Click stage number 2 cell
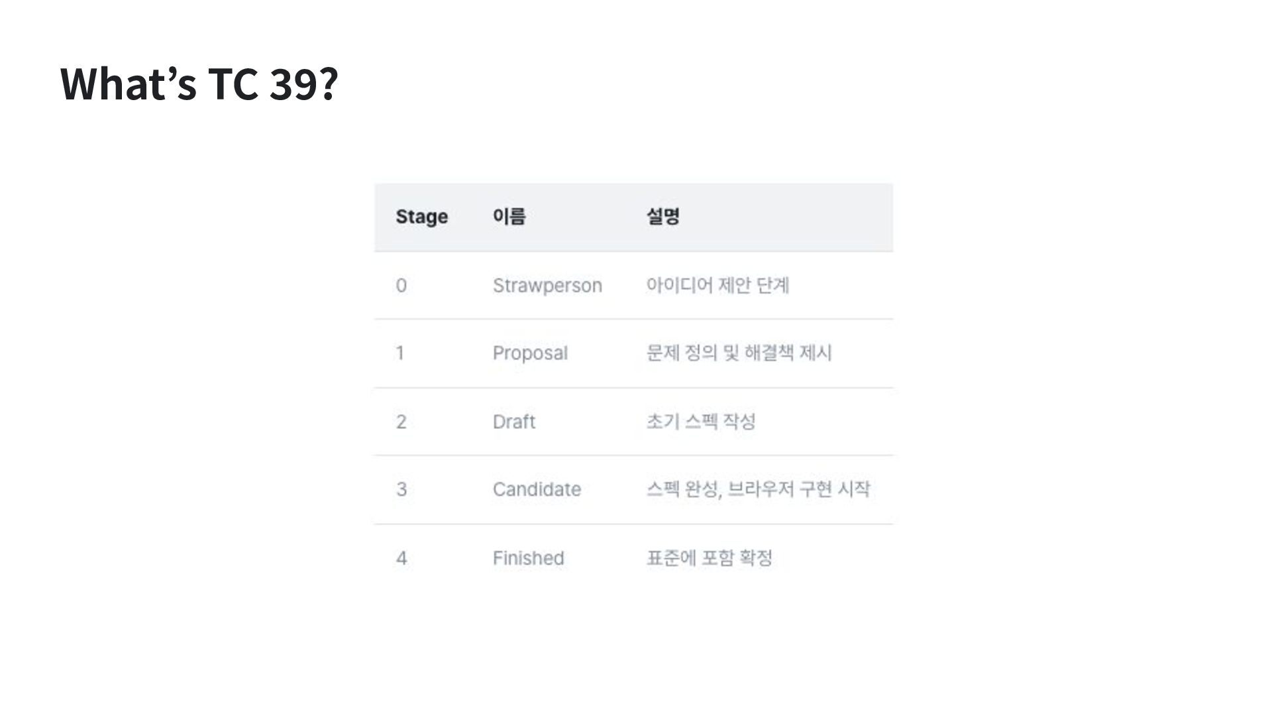Viewport: 1272px width, 716px height. 401,422
